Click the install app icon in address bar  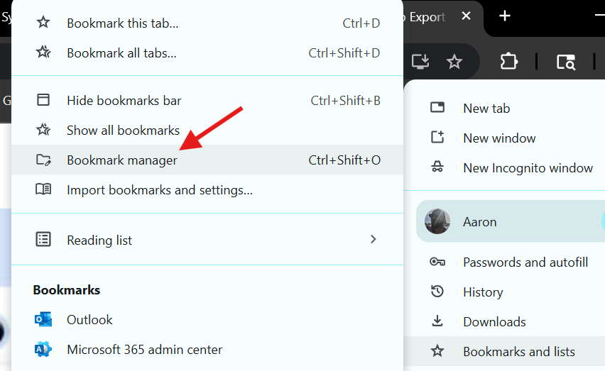[420, 62]
